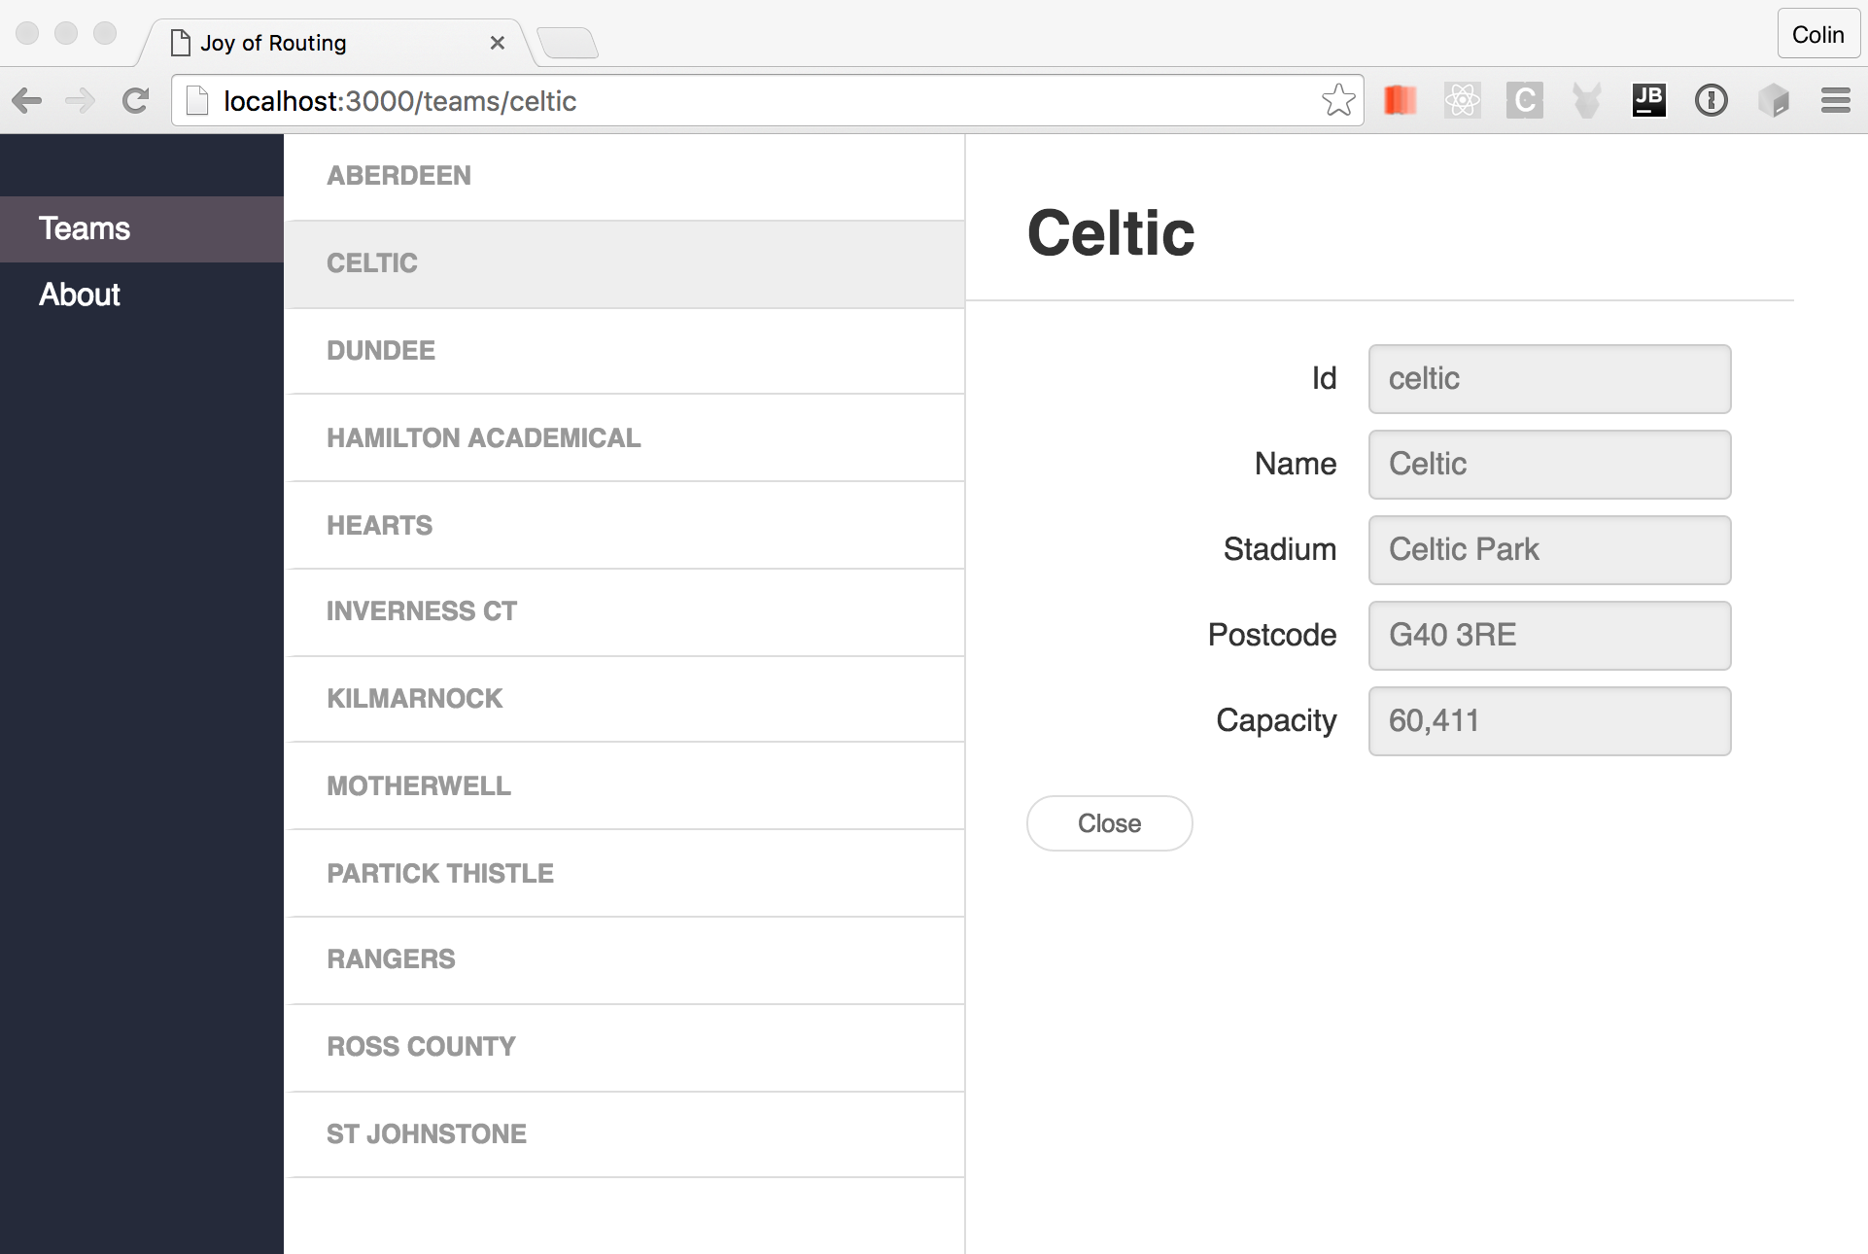Click the Celtic heading
The height and width of the screenshot is (1254, 1868).
(x=1111, y=234)
